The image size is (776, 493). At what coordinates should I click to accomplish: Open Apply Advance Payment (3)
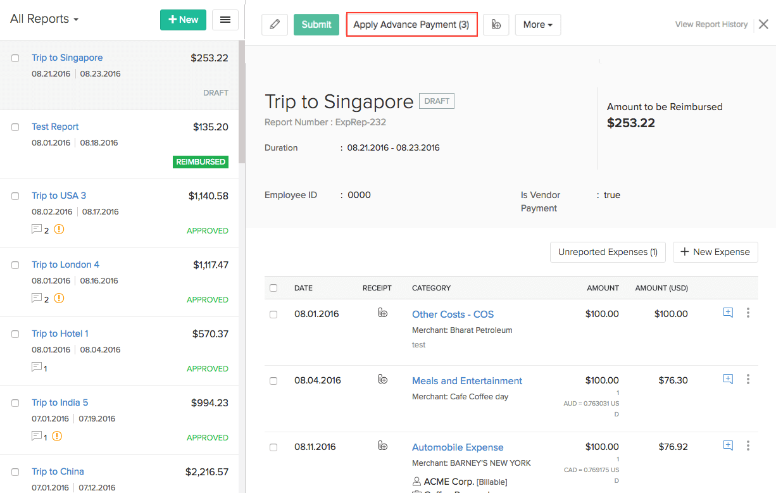tap(411, 25)
